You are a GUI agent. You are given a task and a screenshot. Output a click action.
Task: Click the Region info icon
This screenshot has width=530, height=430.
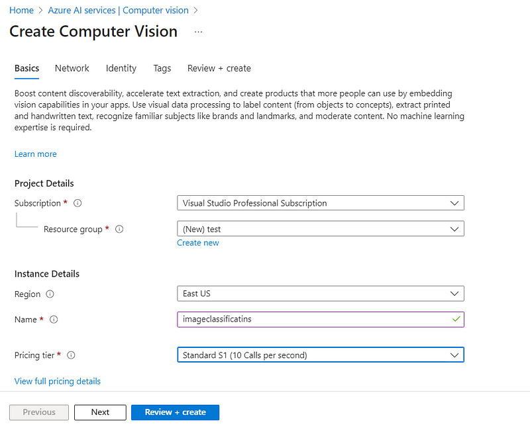50,294
